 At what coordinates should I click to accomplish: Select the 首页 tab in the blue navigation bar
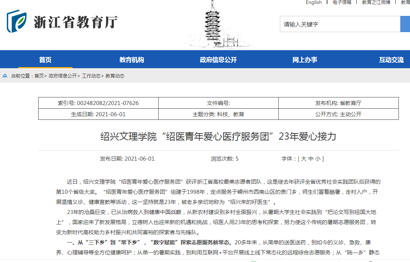45,60
